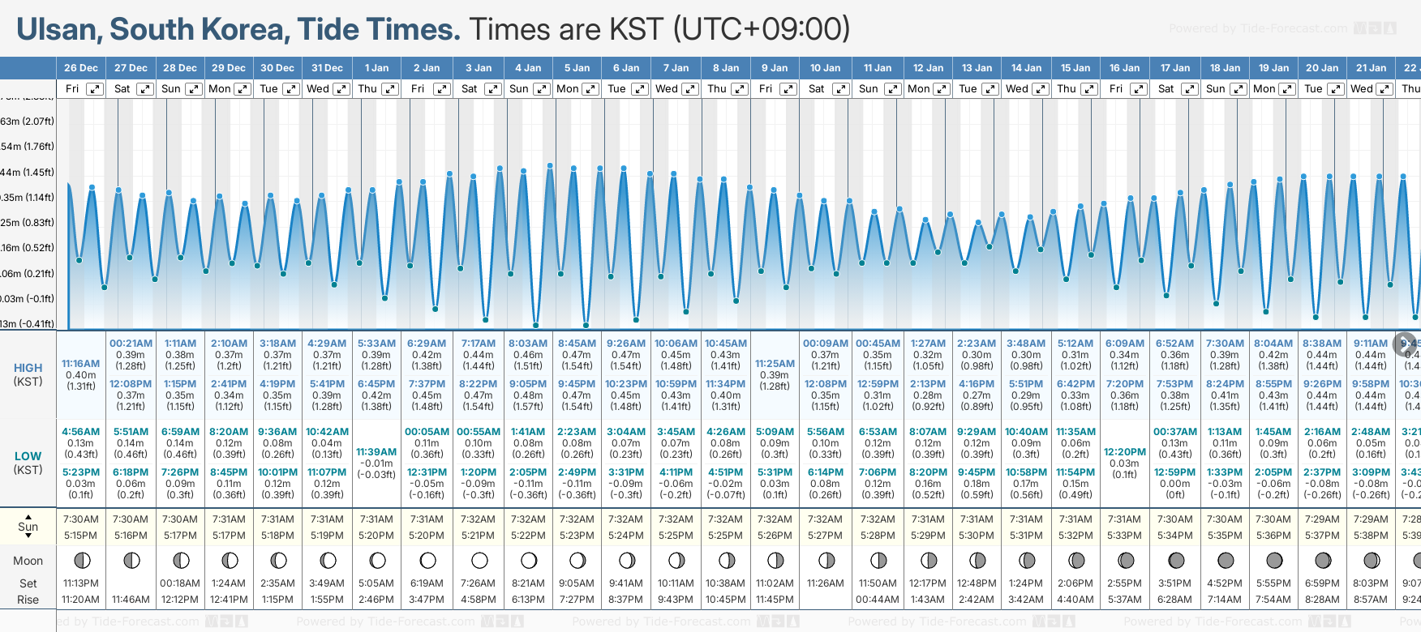The image size is (1421, 632).
Task: Click expand arrows next to Wed 7 Jan
Action: click(x=690, y=89)
